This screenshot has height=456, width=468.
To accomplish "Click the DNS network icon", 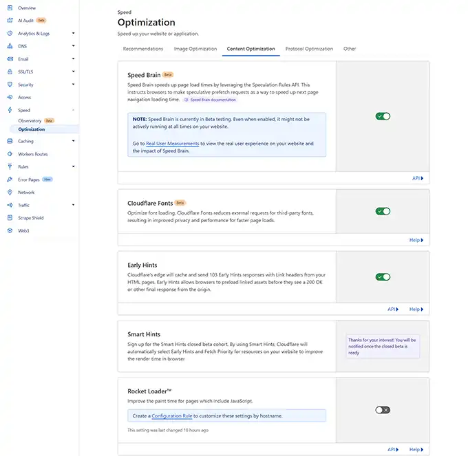I will [x=10, y=46].
